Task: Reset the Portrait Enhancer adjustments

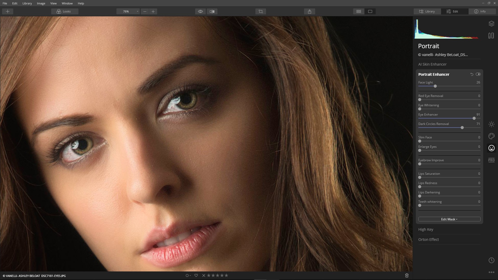Action: [472, 74]
